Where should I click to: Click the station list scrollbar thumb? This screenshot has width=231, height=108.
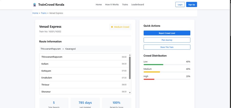pyautogui.click(x=130, y=68)
